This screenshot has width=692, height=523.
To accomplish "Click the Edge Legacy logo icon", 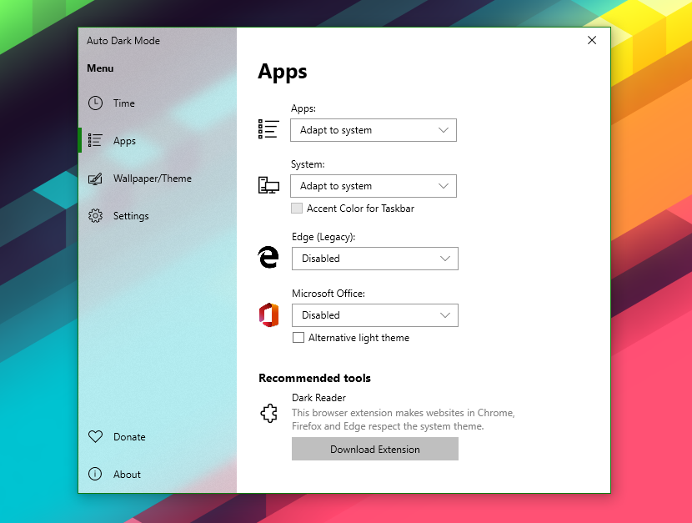I will (268, 257).
